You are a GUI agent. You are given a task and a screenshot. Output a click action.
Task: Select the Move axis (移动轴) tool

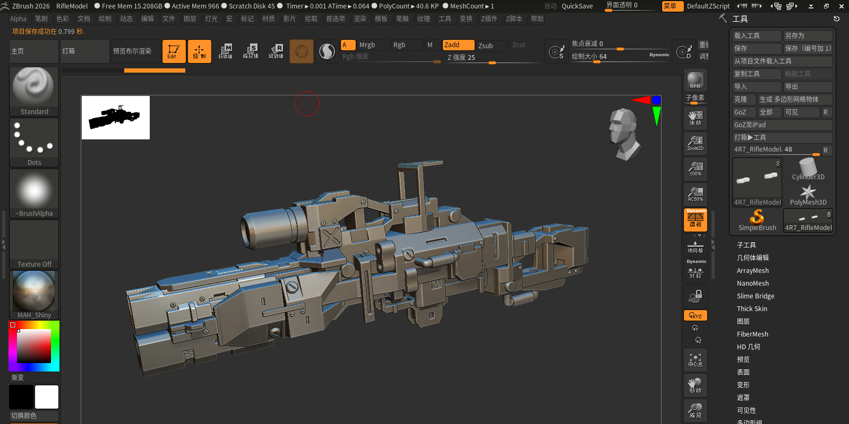(x=225, y=51)
